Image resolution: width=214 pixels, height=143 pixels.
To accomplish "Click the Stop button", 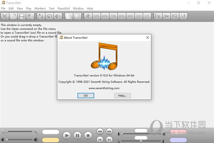I will coord(88,136).
